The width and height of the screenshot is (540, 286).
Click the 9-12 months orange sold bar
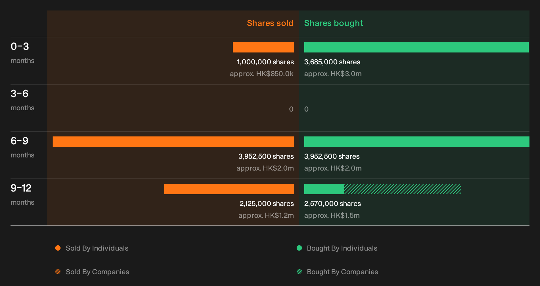pyautogui.click(x=229, y=189)
